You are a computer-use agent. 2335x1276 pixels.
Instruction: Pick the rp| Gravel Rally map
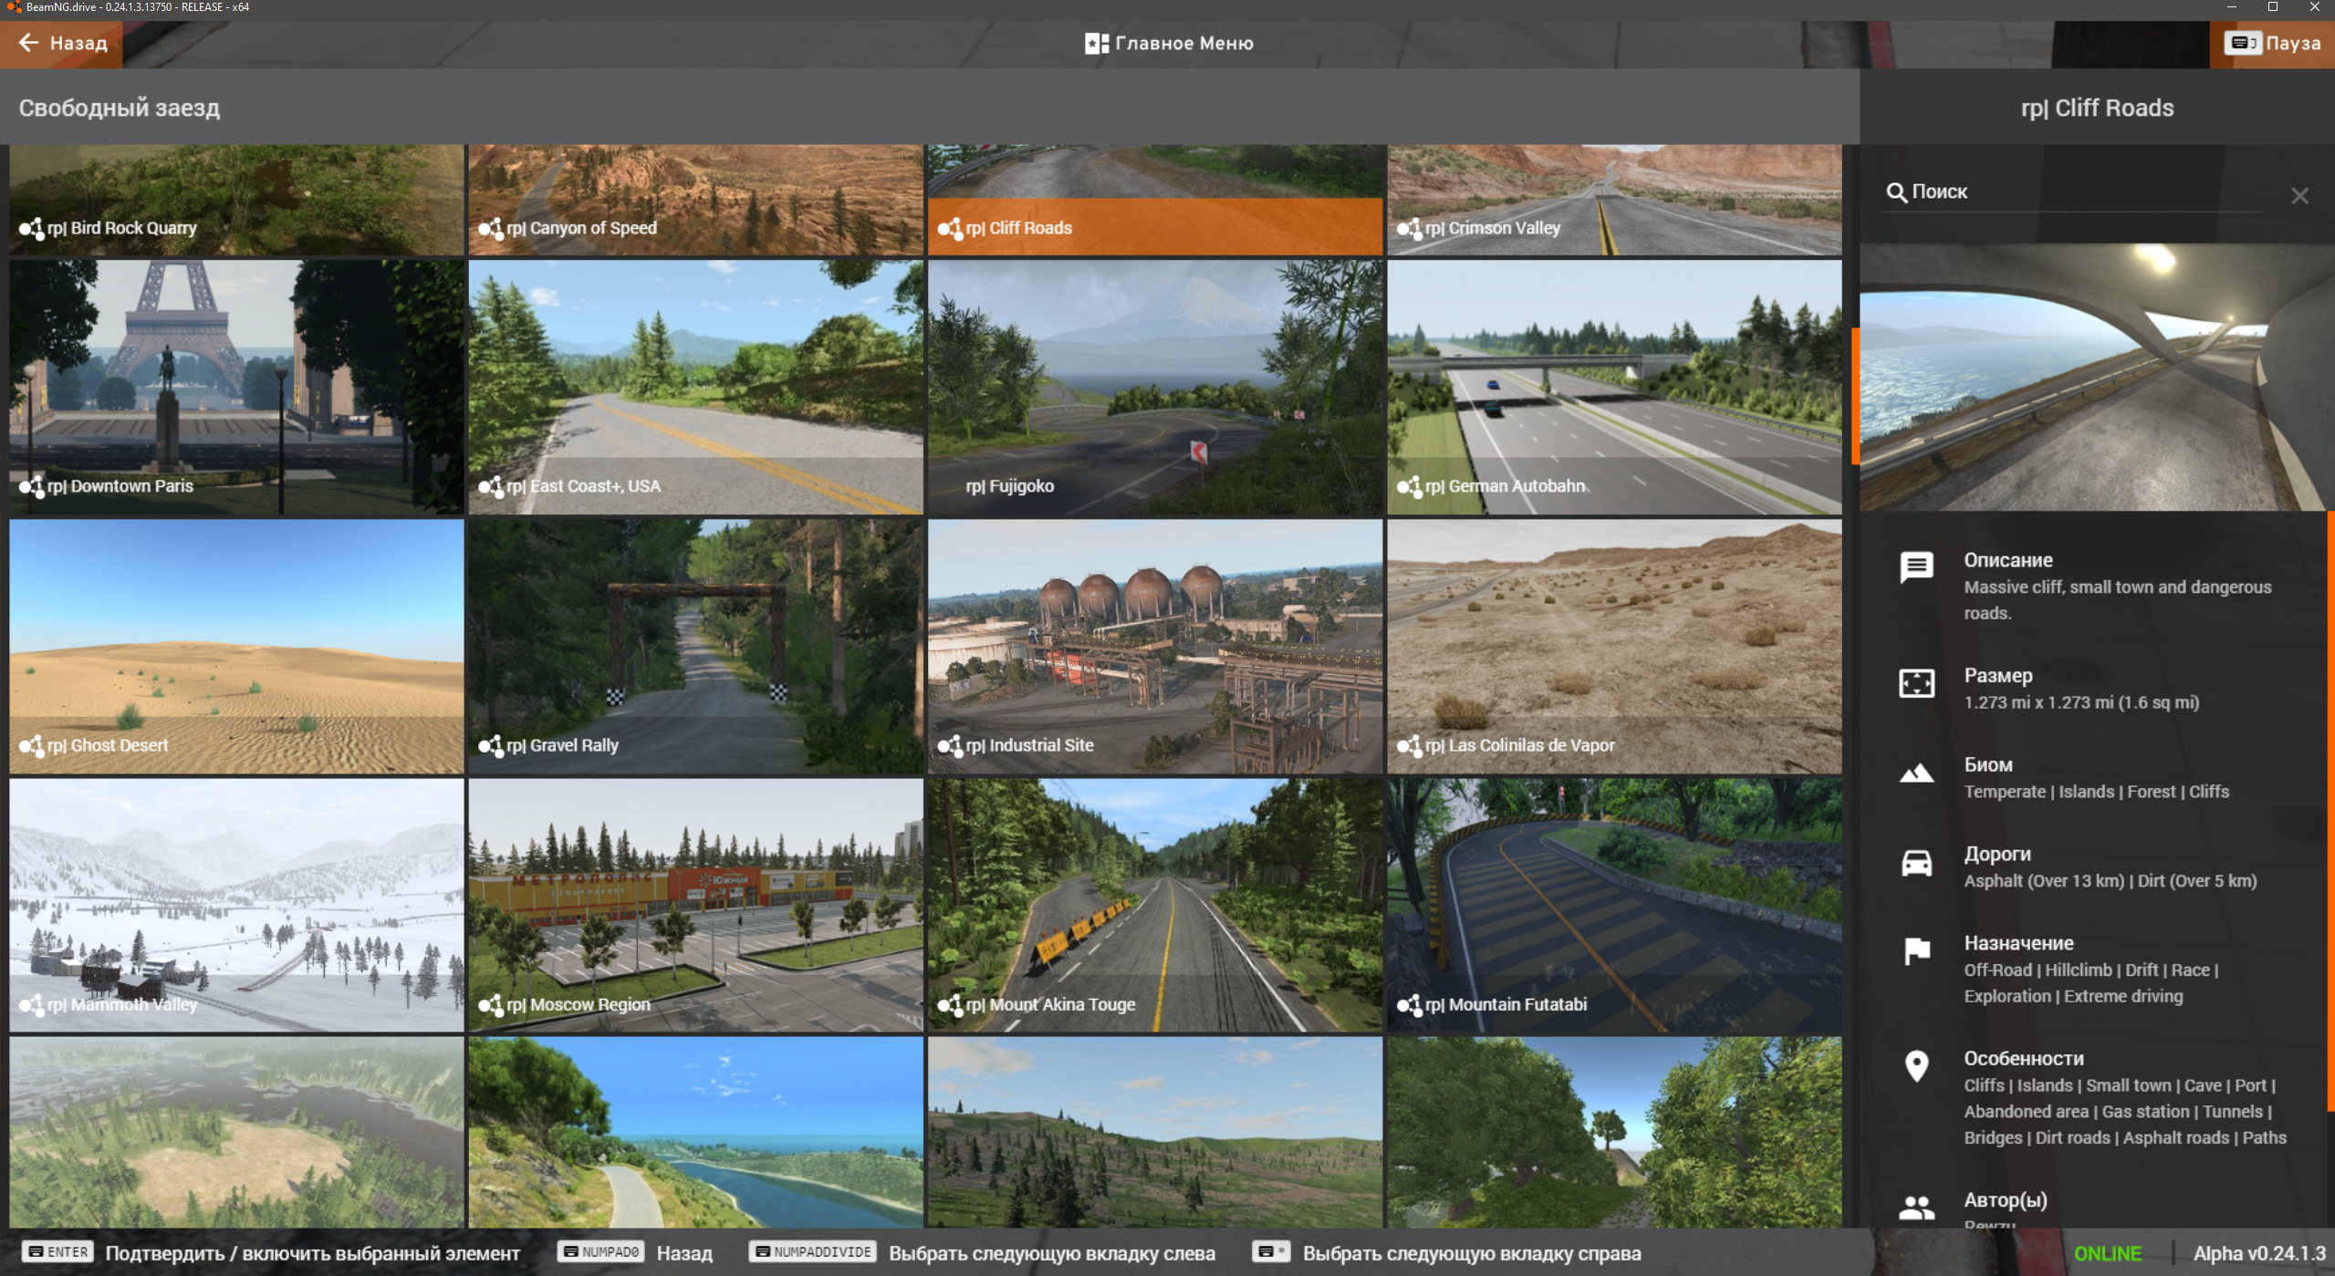click(x=696, y=647)
